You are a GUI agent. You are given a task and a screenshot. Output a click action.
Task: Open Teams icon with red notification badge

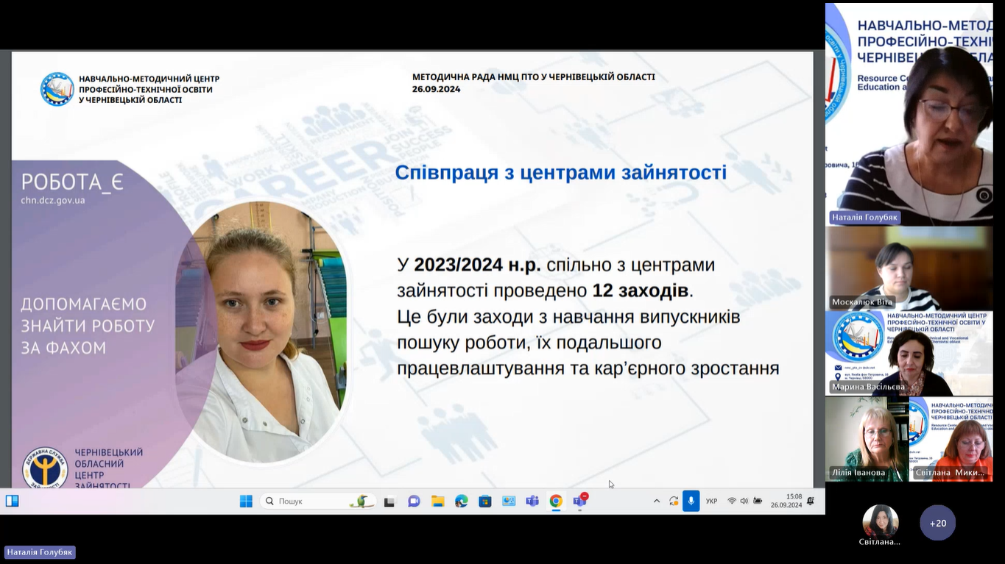coord(579,501)
